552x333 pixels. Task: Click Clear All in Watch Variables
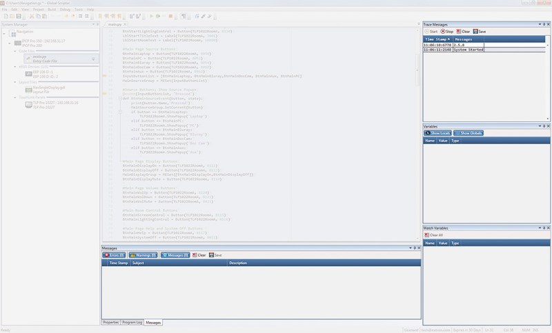[x=434, y=235]
